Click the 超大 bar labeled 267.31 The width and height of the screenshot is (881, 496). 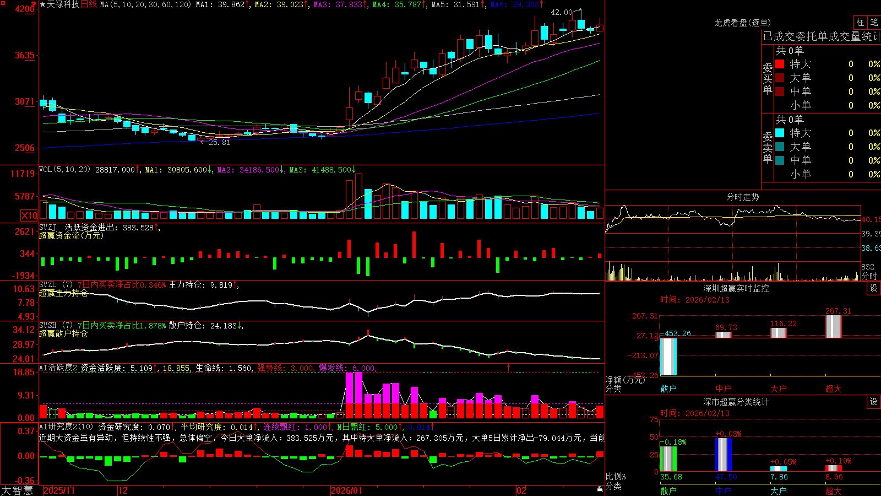(x=834, y=326)
